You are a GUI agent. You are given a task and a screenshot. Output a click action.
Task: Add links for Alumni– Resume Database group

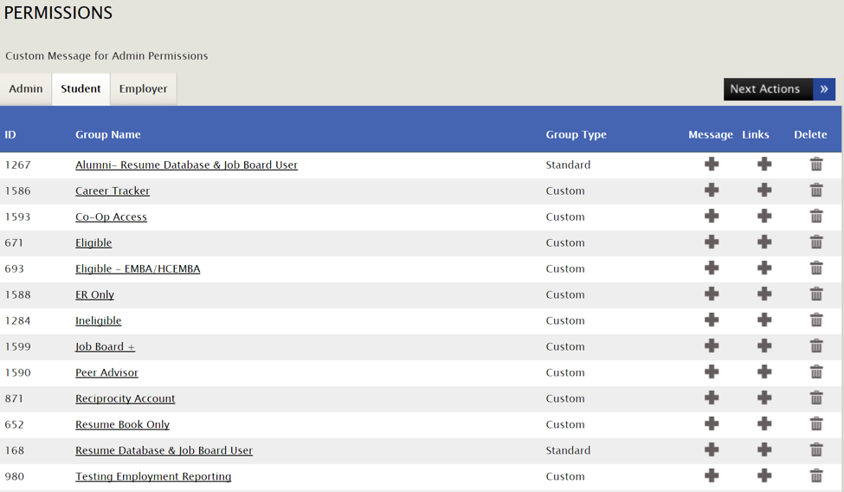764,165
